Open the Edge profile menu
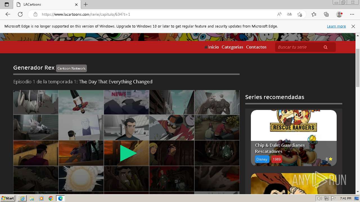This screenshot has width=360, height=202. 339,14
